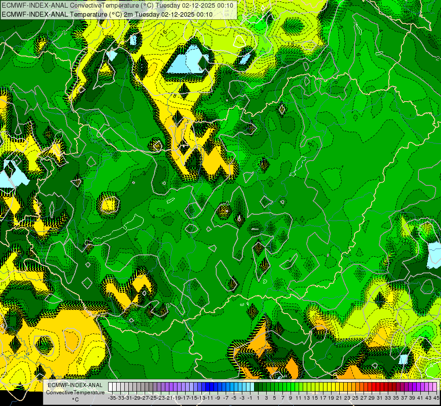Click the °C unit label in the legend
441x406 pixels.
pyautogui.click(x=75, y=400)
